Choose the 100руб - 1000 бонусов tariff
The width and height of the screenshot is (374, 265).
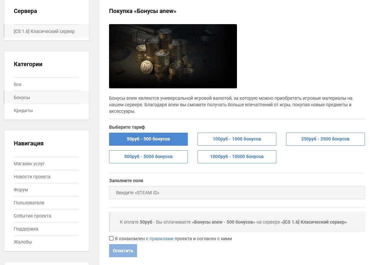tap(237, 139)
